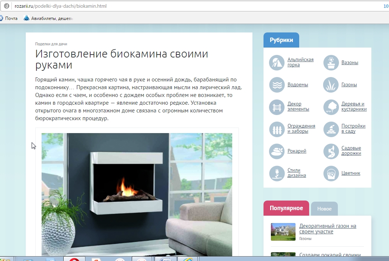
Task: Open the Декоративный газон на своем участке article
Action: [x=328, y=229]
